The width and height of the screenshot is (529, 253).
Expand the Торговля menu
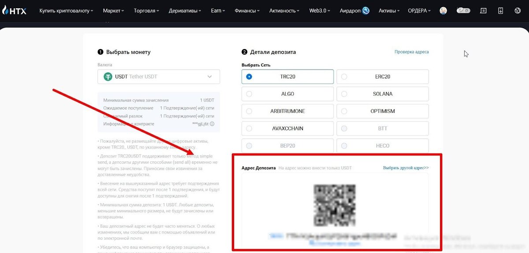tap(146, 11)
